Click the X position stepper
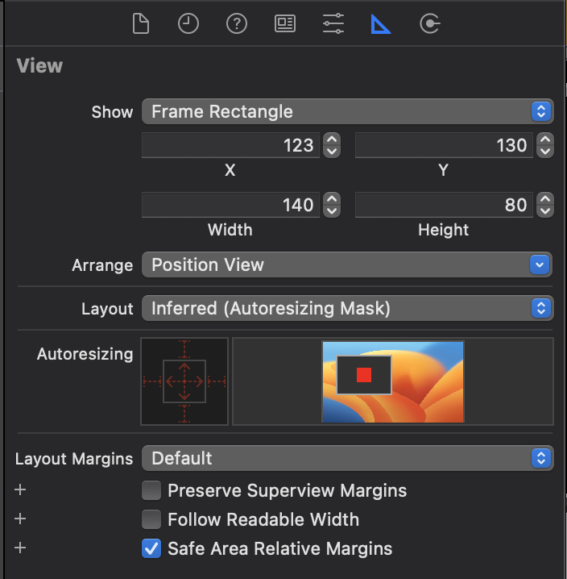Image resolution: width=567 pixels, height=579 pixels. click(x=332, y=145)
